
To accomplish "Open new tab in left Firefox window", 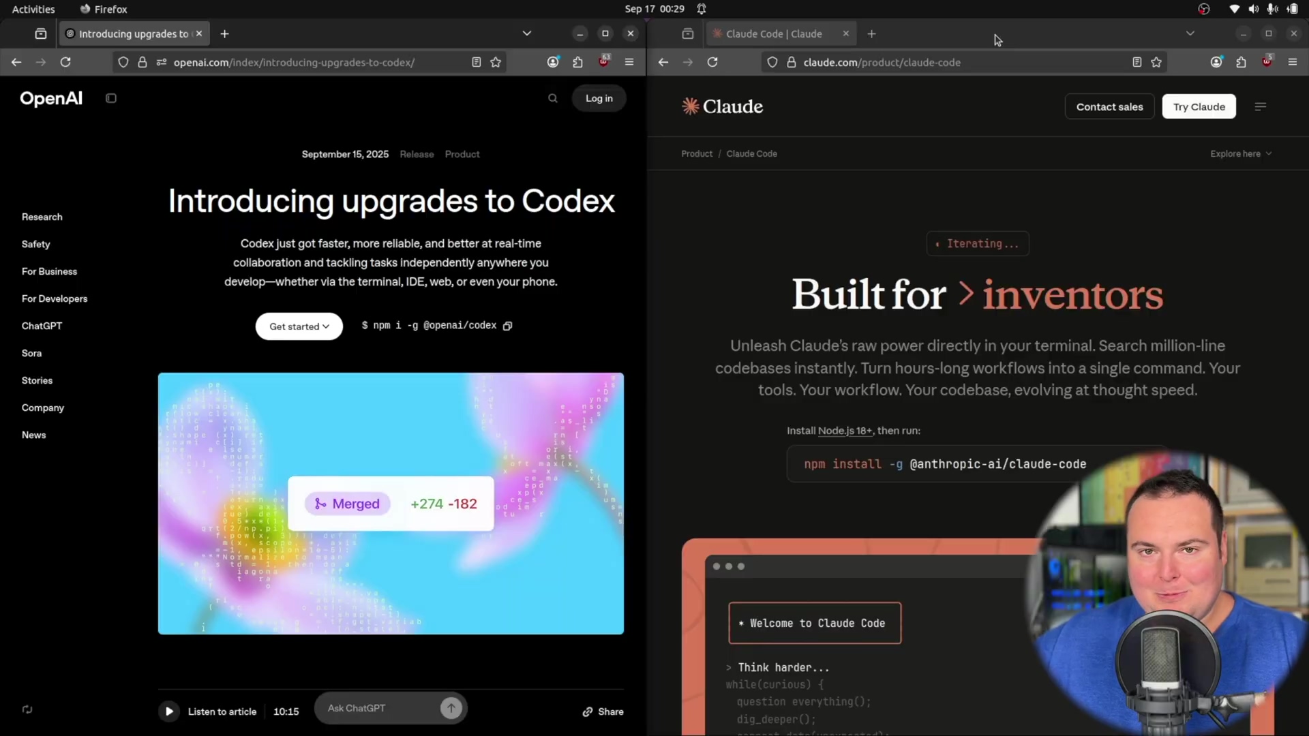I will tap(224, 33).
